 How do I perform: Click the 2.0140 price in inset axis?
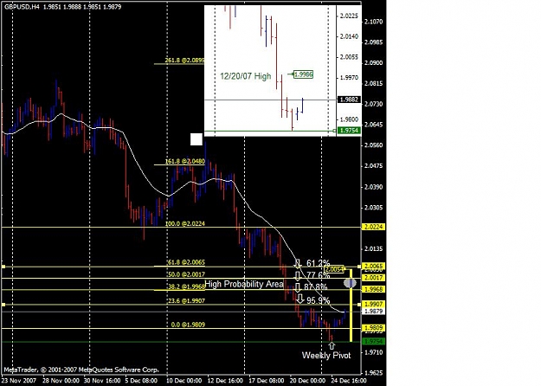349,36
